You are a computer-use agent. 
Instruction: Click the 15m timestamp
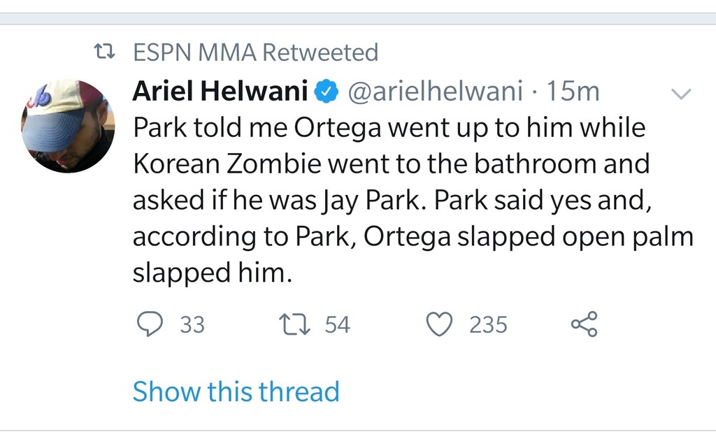coord(573,91)
